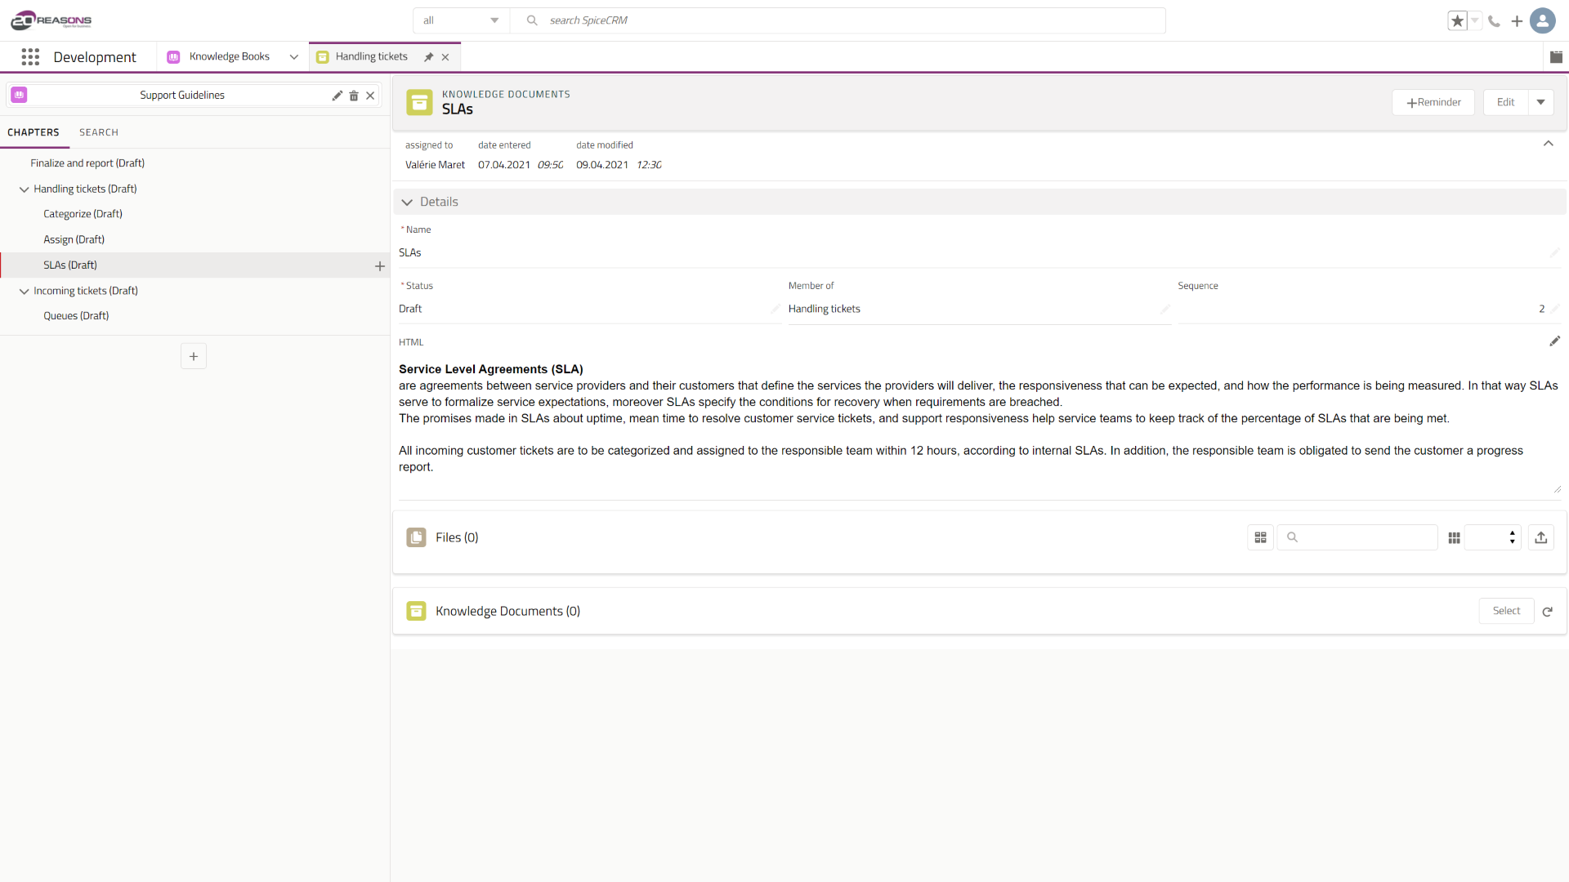Click the Select button
Viewport: 1569px width, 882px height.
pyautogui.click(x=1505, y=611)
